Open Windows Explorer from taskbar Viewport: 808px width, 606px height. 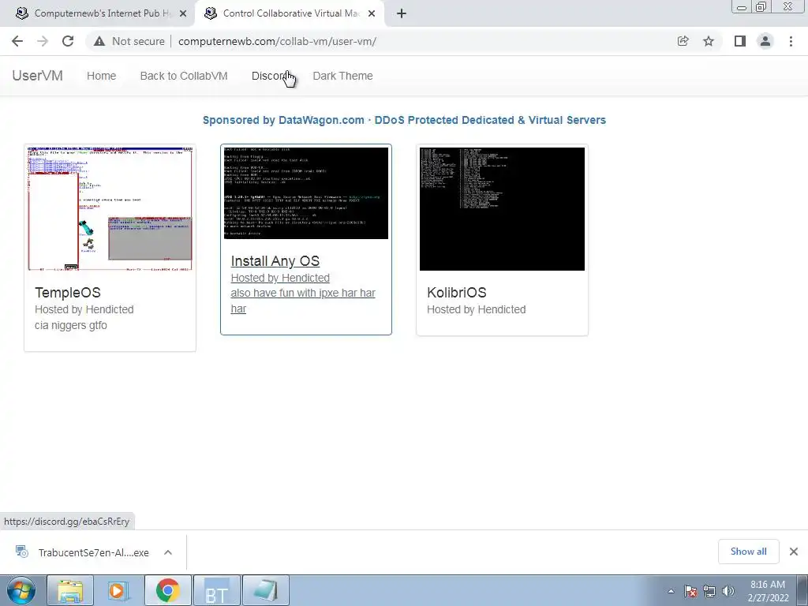(70, 590)
